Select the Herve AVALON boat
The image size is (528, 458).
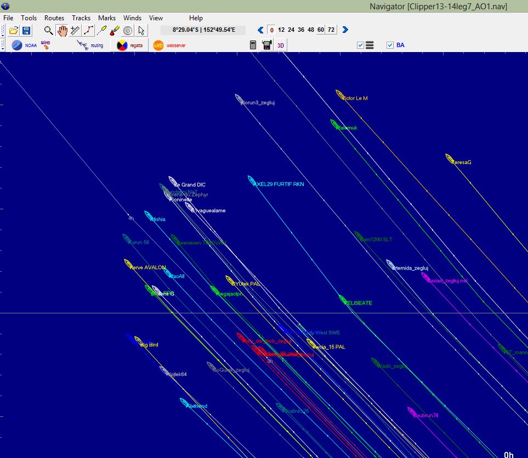click(x=128, y=264)
